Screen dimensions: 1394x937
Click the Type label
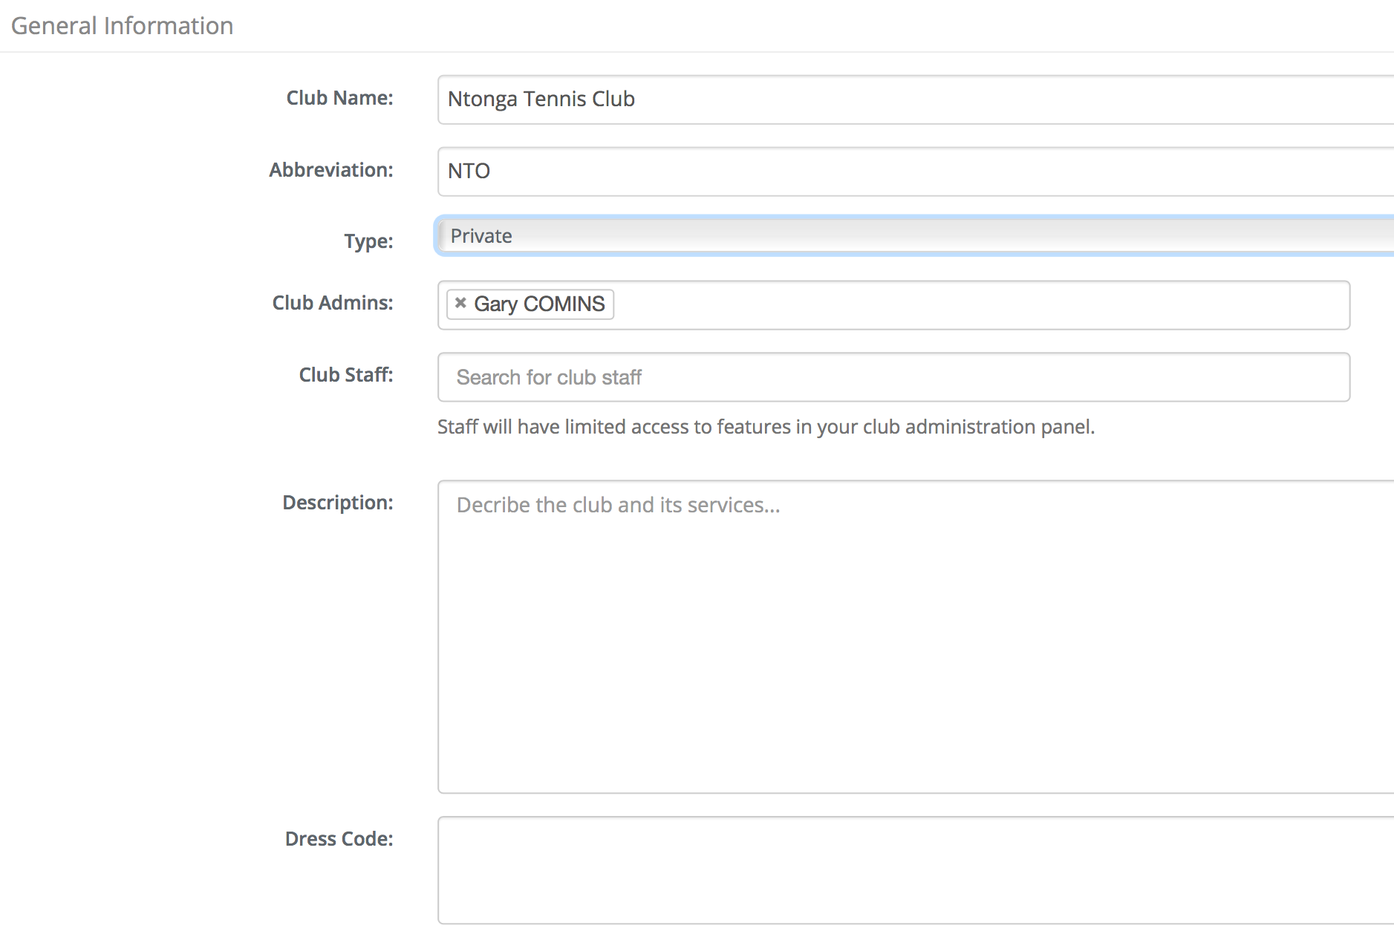pos(368,241)
